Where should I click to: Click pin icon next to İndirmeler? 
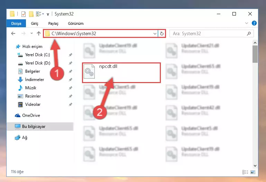(71, 80)
